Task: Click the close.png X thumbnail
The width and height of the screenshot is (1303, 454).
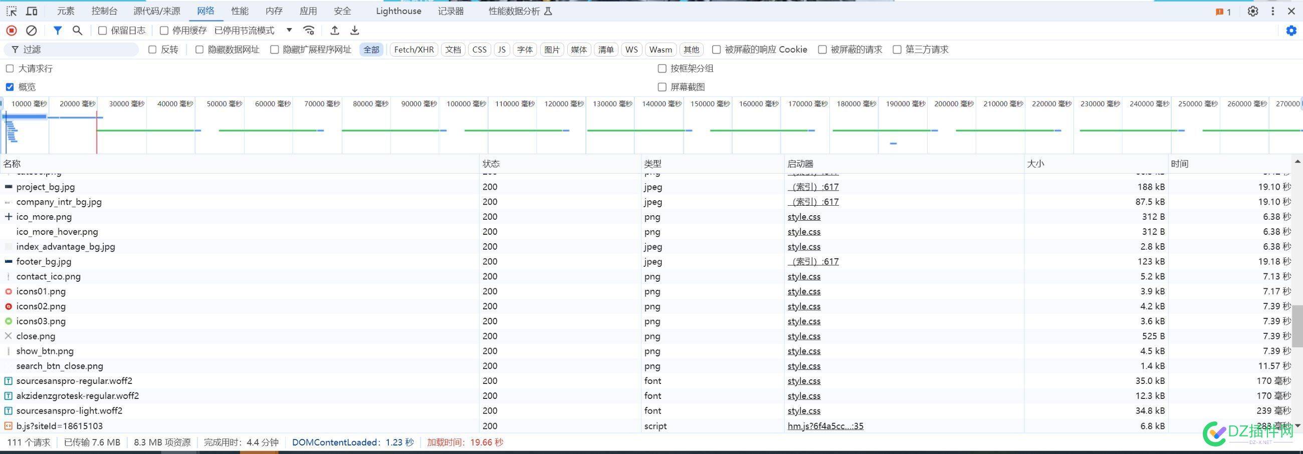Action: [8, 336]
